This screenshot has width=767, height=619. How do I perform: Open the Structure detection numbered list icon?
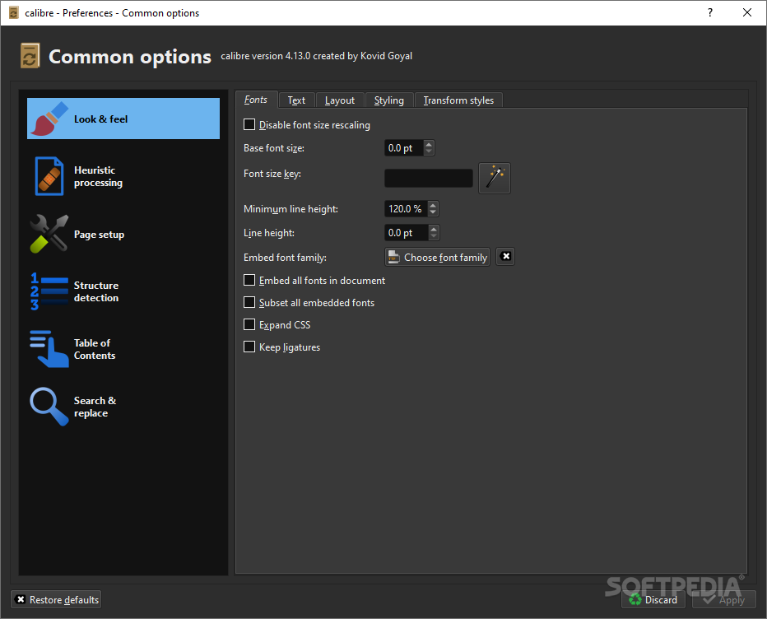(49, 291)
